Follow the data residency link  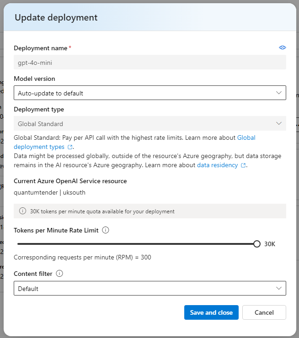pos(217,165)
